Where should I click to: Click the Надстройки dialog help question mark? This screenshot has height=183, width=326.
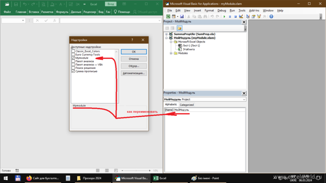[x=132, y=40]
